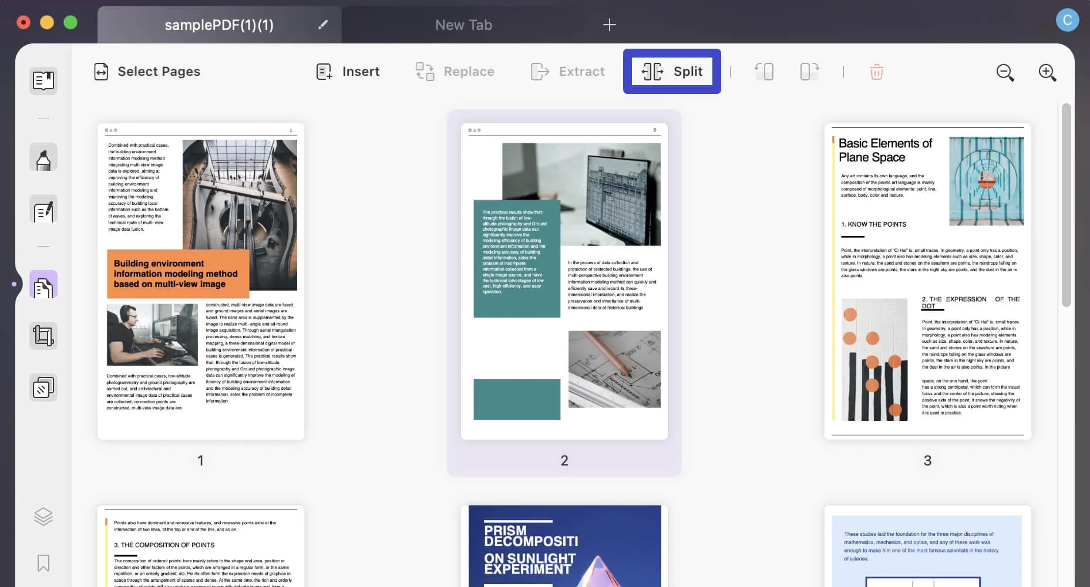Viewport: 1090px width, 587px height.
Task: Rotate page clockwise
Action: click(x=810, y=72)
